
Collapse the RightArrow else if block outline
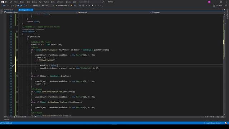pyautogui.click(x=17, y=102)
